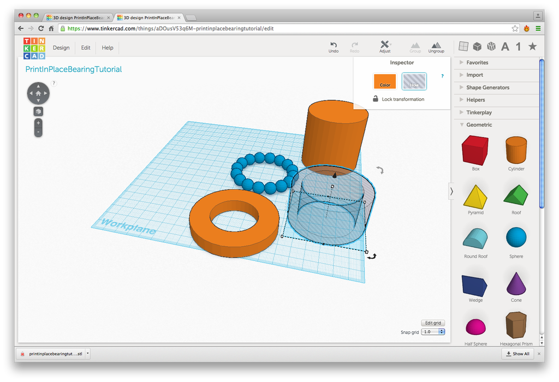Open the star favorites shapes icon

533,46
